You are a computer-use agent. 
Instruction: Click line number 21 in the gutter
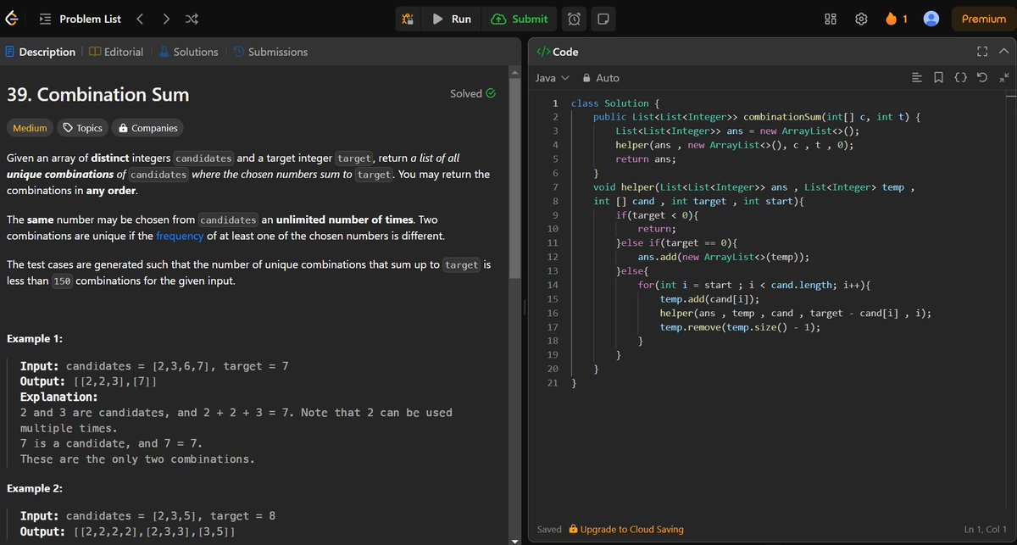[553, 383]
